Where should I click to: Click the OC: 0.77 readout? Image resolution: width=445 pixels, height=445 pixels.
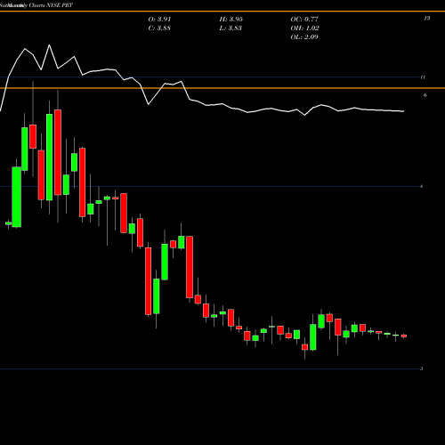[304, 20]
